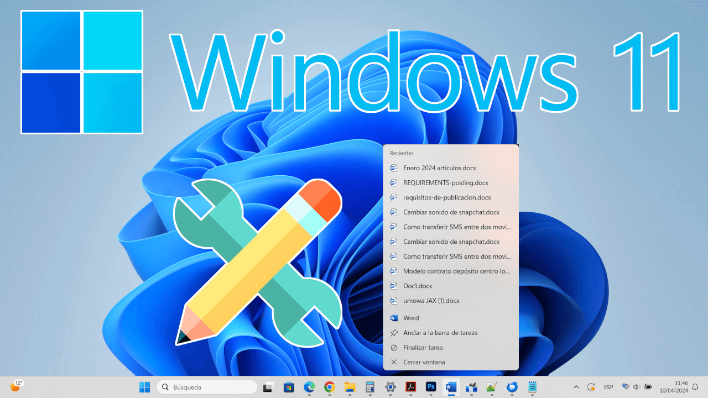Open Doc1.docx from recent list

click(x=451, y=286)
